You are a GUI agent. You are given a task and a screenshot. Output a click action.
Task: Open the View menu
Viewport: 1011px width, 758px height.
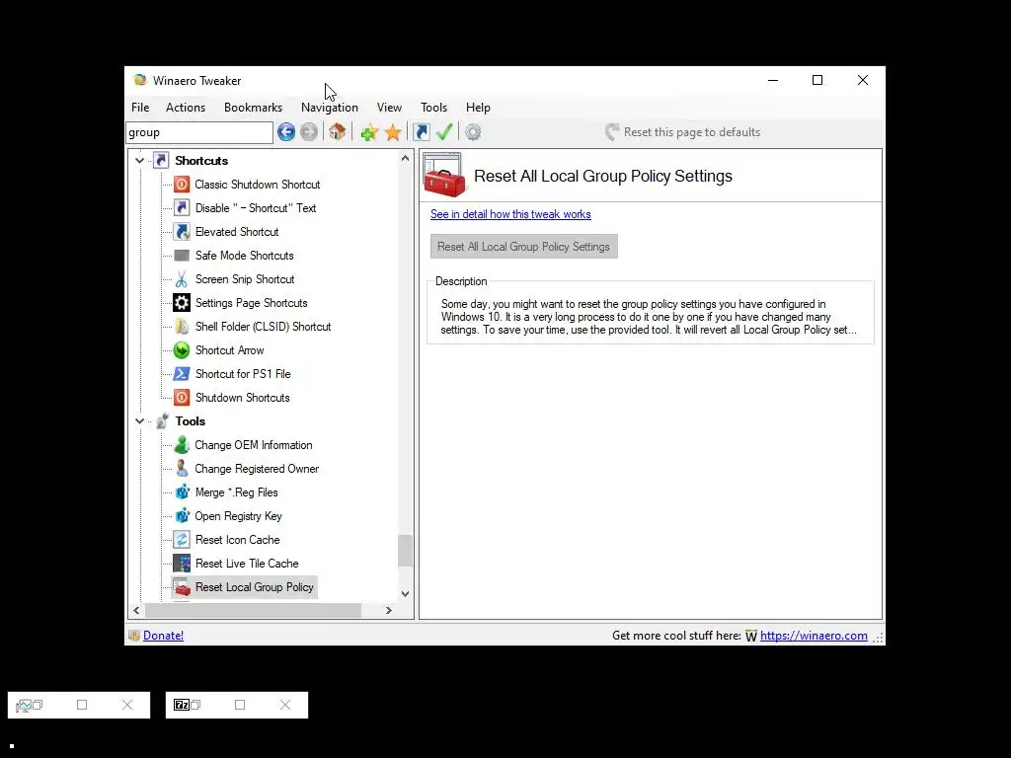[x=389, y=108]
